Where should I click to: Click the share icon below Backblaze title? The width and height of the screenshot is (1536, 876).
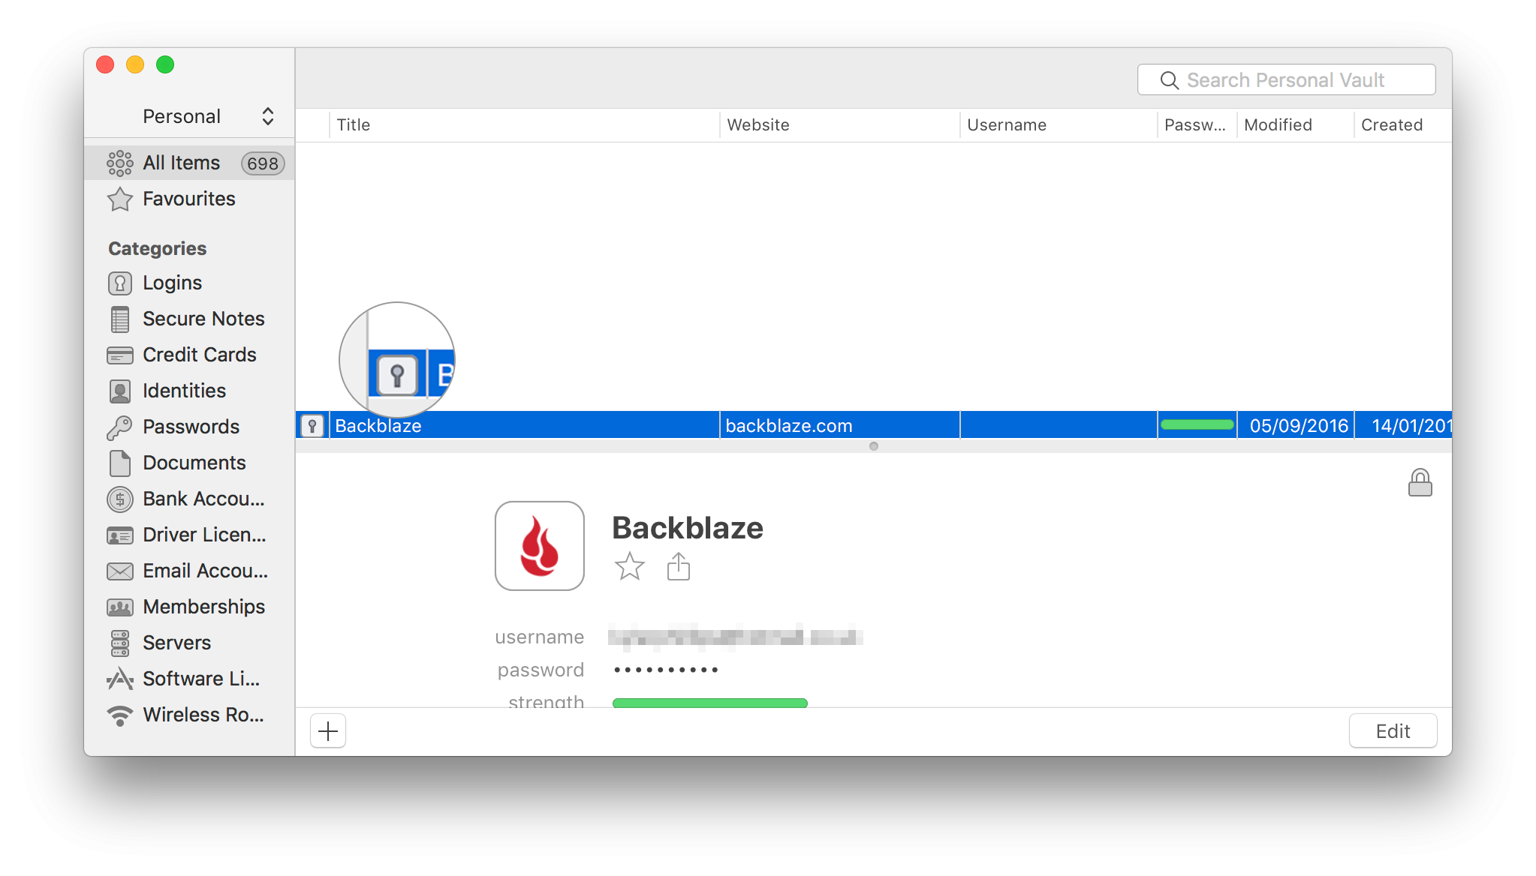pos(678,566)
